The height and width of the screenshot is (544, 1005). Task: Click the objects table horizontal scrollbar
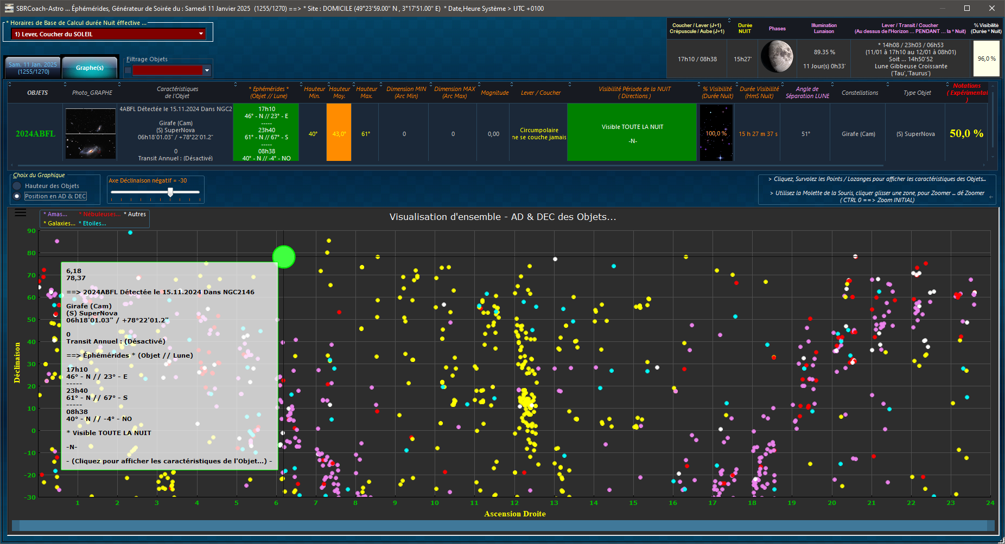coord(450,165)
